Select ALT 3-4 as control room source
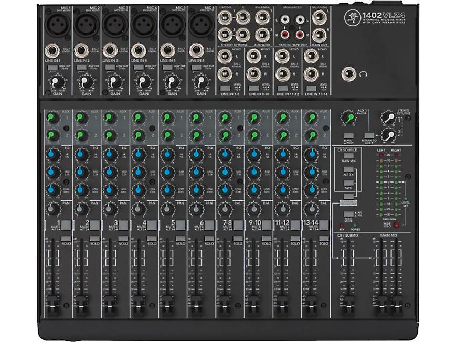 point(348,169)
